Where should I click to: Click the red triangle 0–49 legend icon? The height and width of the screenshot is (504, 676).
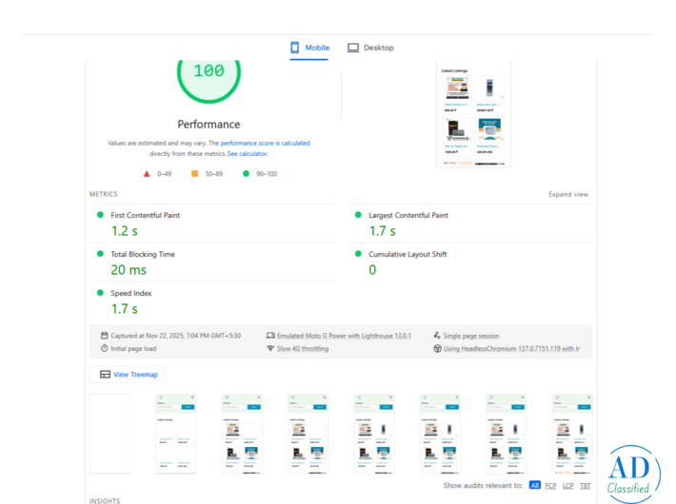(147, 174)
